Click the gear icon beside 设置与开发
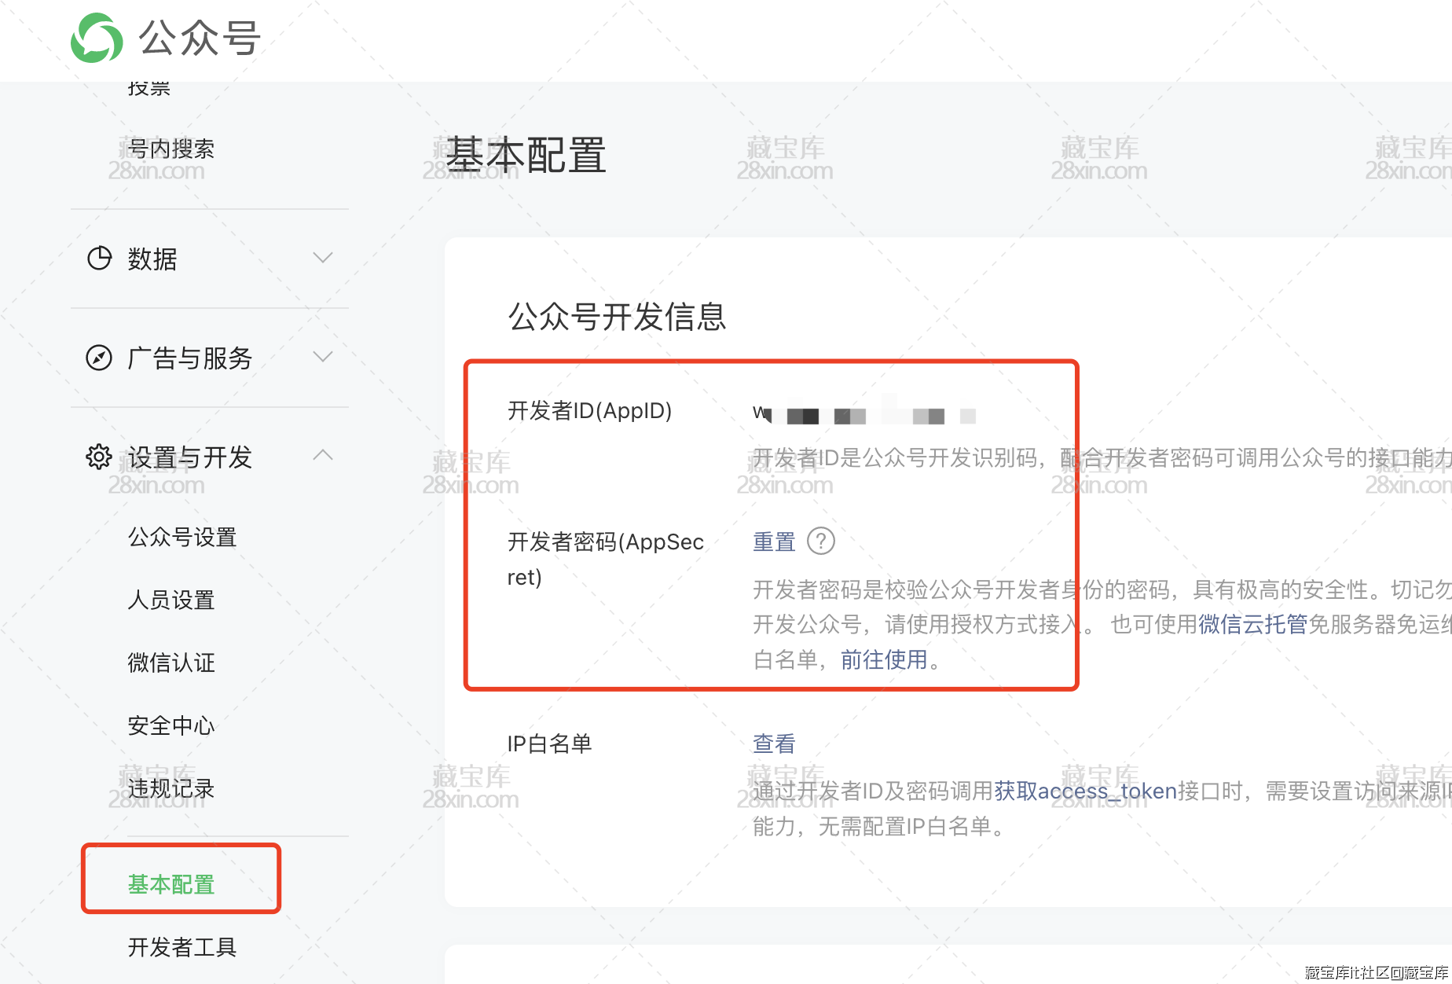The image size is (1452, 984). pyautogui.click(x=99, y=457)
